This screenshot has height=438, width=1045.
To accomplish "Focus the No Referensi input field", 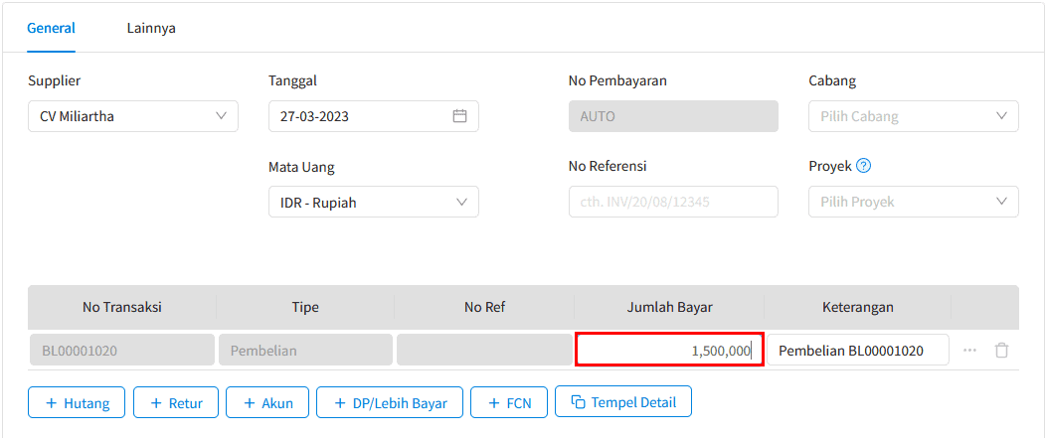I will pyautogui.click(x=673, y=202).
